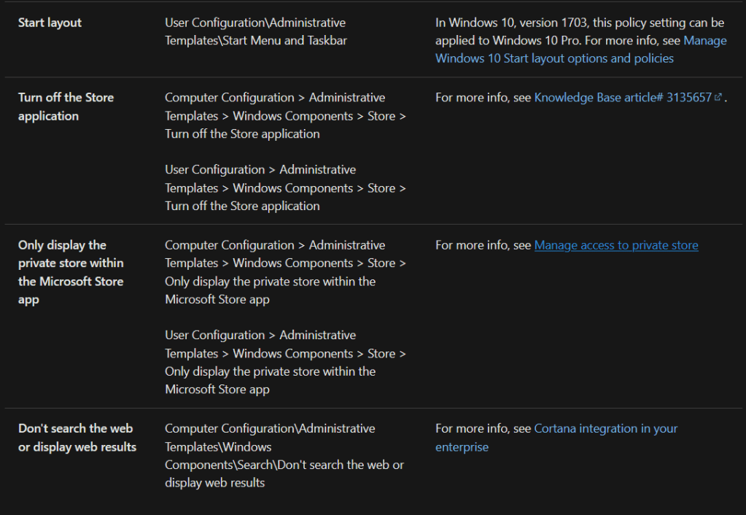Select the Turn off the Store application heading

[x=66, y=107]
